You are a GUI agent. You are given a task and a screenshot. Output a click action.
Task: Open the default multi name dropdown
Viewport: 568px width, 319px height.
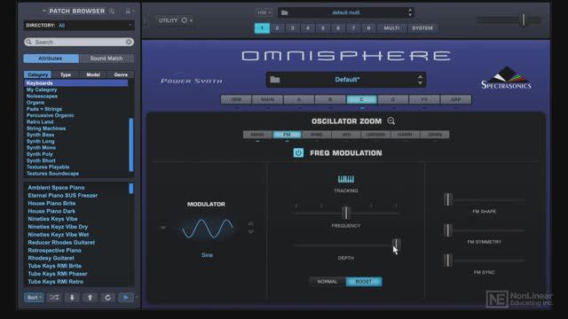tap(346, 12)
